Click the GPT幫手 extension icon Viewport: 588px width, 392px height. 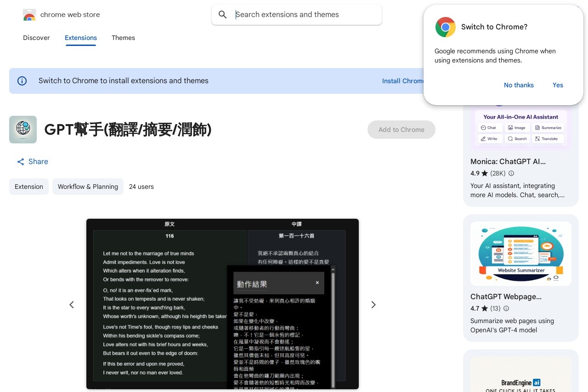tap(23, 130)
